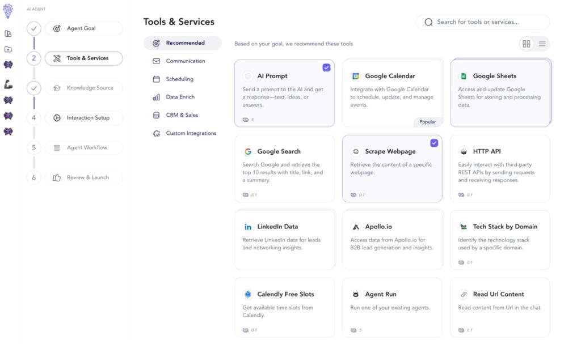Click the Read Url Content link icon
This screenshot has width=581, height=344.
click(x=463, y=294)
